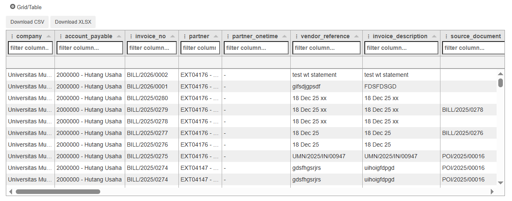
Task: Download the table as CSV
Action: pyautogui.click(x=27, y=22)
